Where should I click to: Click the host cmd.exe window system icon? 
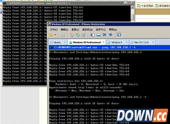coord(4,3)
